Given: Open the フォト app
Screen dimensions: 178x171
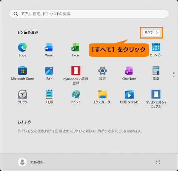Looking at the screenshot, I should (49, 73).
